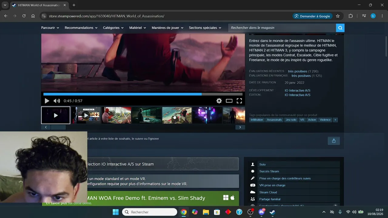View site information icon in address bar
The height and width of the screenshot is (218, 388).
tap(44, 16)
